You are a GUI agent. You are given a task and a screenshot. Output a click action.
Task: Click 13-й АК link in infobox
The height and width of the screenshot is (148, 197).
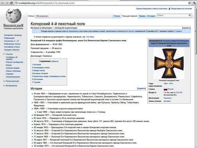179,92
